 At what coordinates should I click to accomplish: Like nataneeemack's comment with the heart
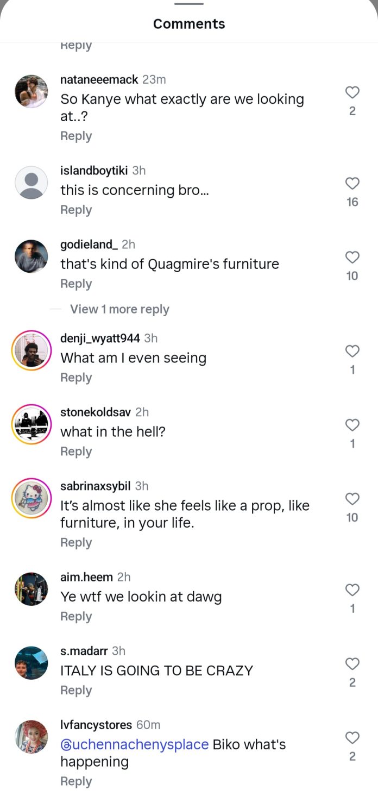pyautogui.click(x=352, y=92)
